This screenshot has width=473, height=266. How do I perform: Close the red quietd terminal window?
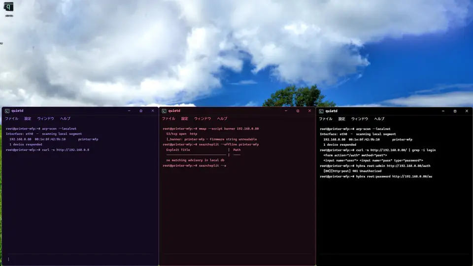pyautogui.click(x=309, y=111)
